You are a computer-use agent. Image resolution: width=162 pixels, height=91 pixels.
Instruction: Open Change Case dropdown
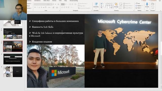point(49,7)
